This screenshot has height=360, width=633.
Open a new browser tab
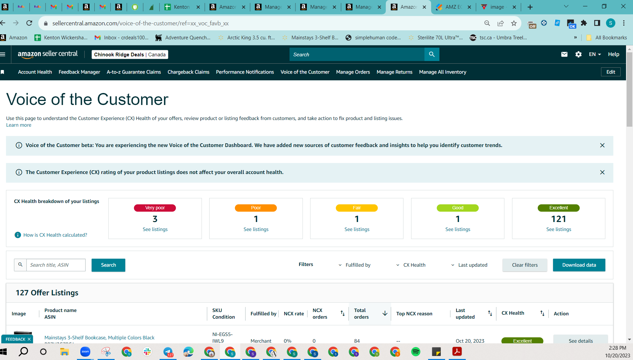tap(530, 7)
